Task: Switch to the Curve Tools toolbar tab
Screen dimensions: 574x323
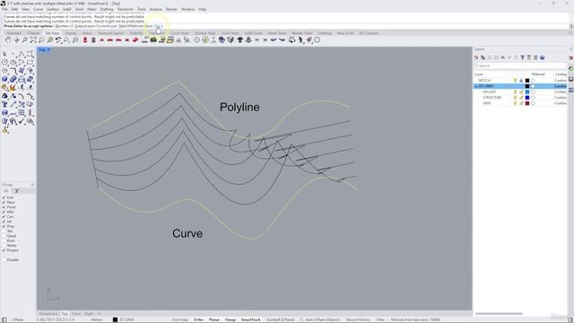Action: (179, 33)
